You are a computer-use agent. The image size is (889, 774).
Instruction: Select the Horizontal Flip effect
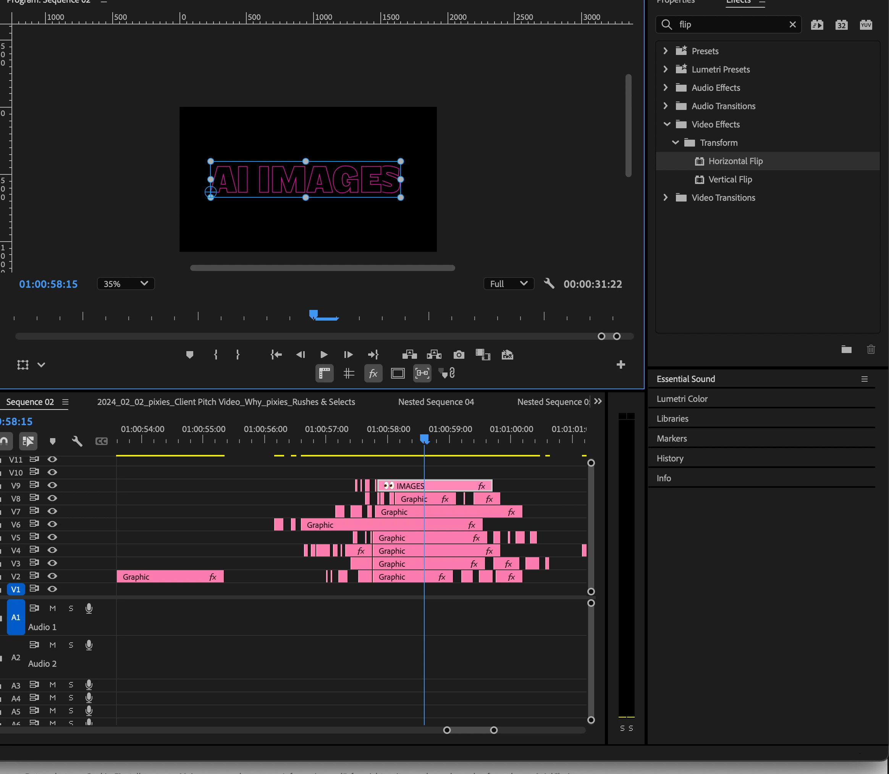coord(735,161)
